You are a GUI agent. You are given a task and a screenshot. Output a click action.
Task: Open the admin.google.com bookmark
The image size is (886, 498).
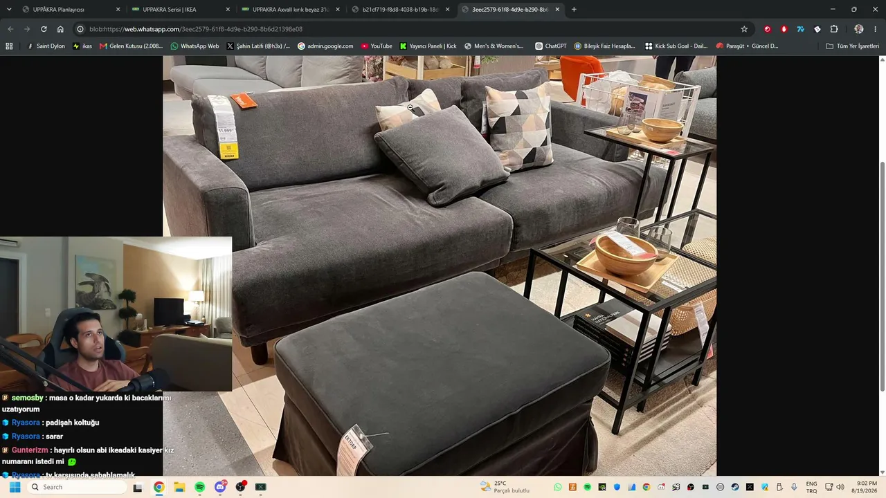[x=325, y=46]
